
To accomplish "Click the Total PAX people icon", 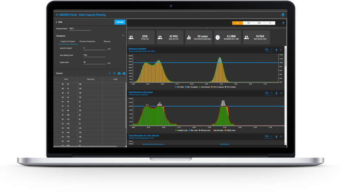I will point(131,38).
